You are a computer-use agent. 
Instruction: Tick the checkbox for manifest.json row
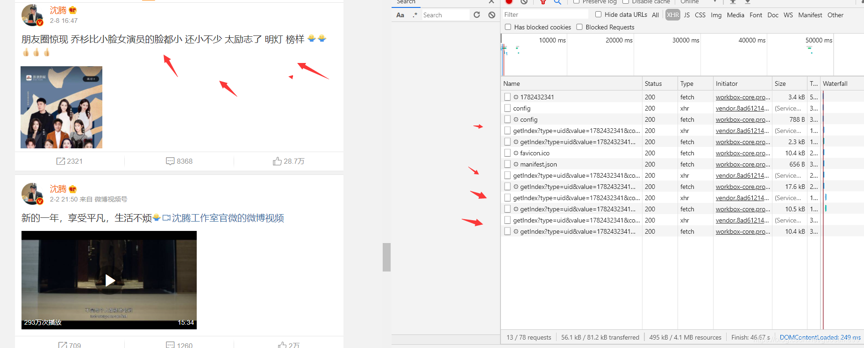click(x=507, y=164)
